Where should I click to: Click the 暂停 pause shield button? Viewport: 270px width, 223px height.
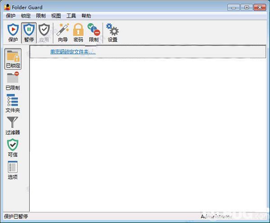click(29, 33)
